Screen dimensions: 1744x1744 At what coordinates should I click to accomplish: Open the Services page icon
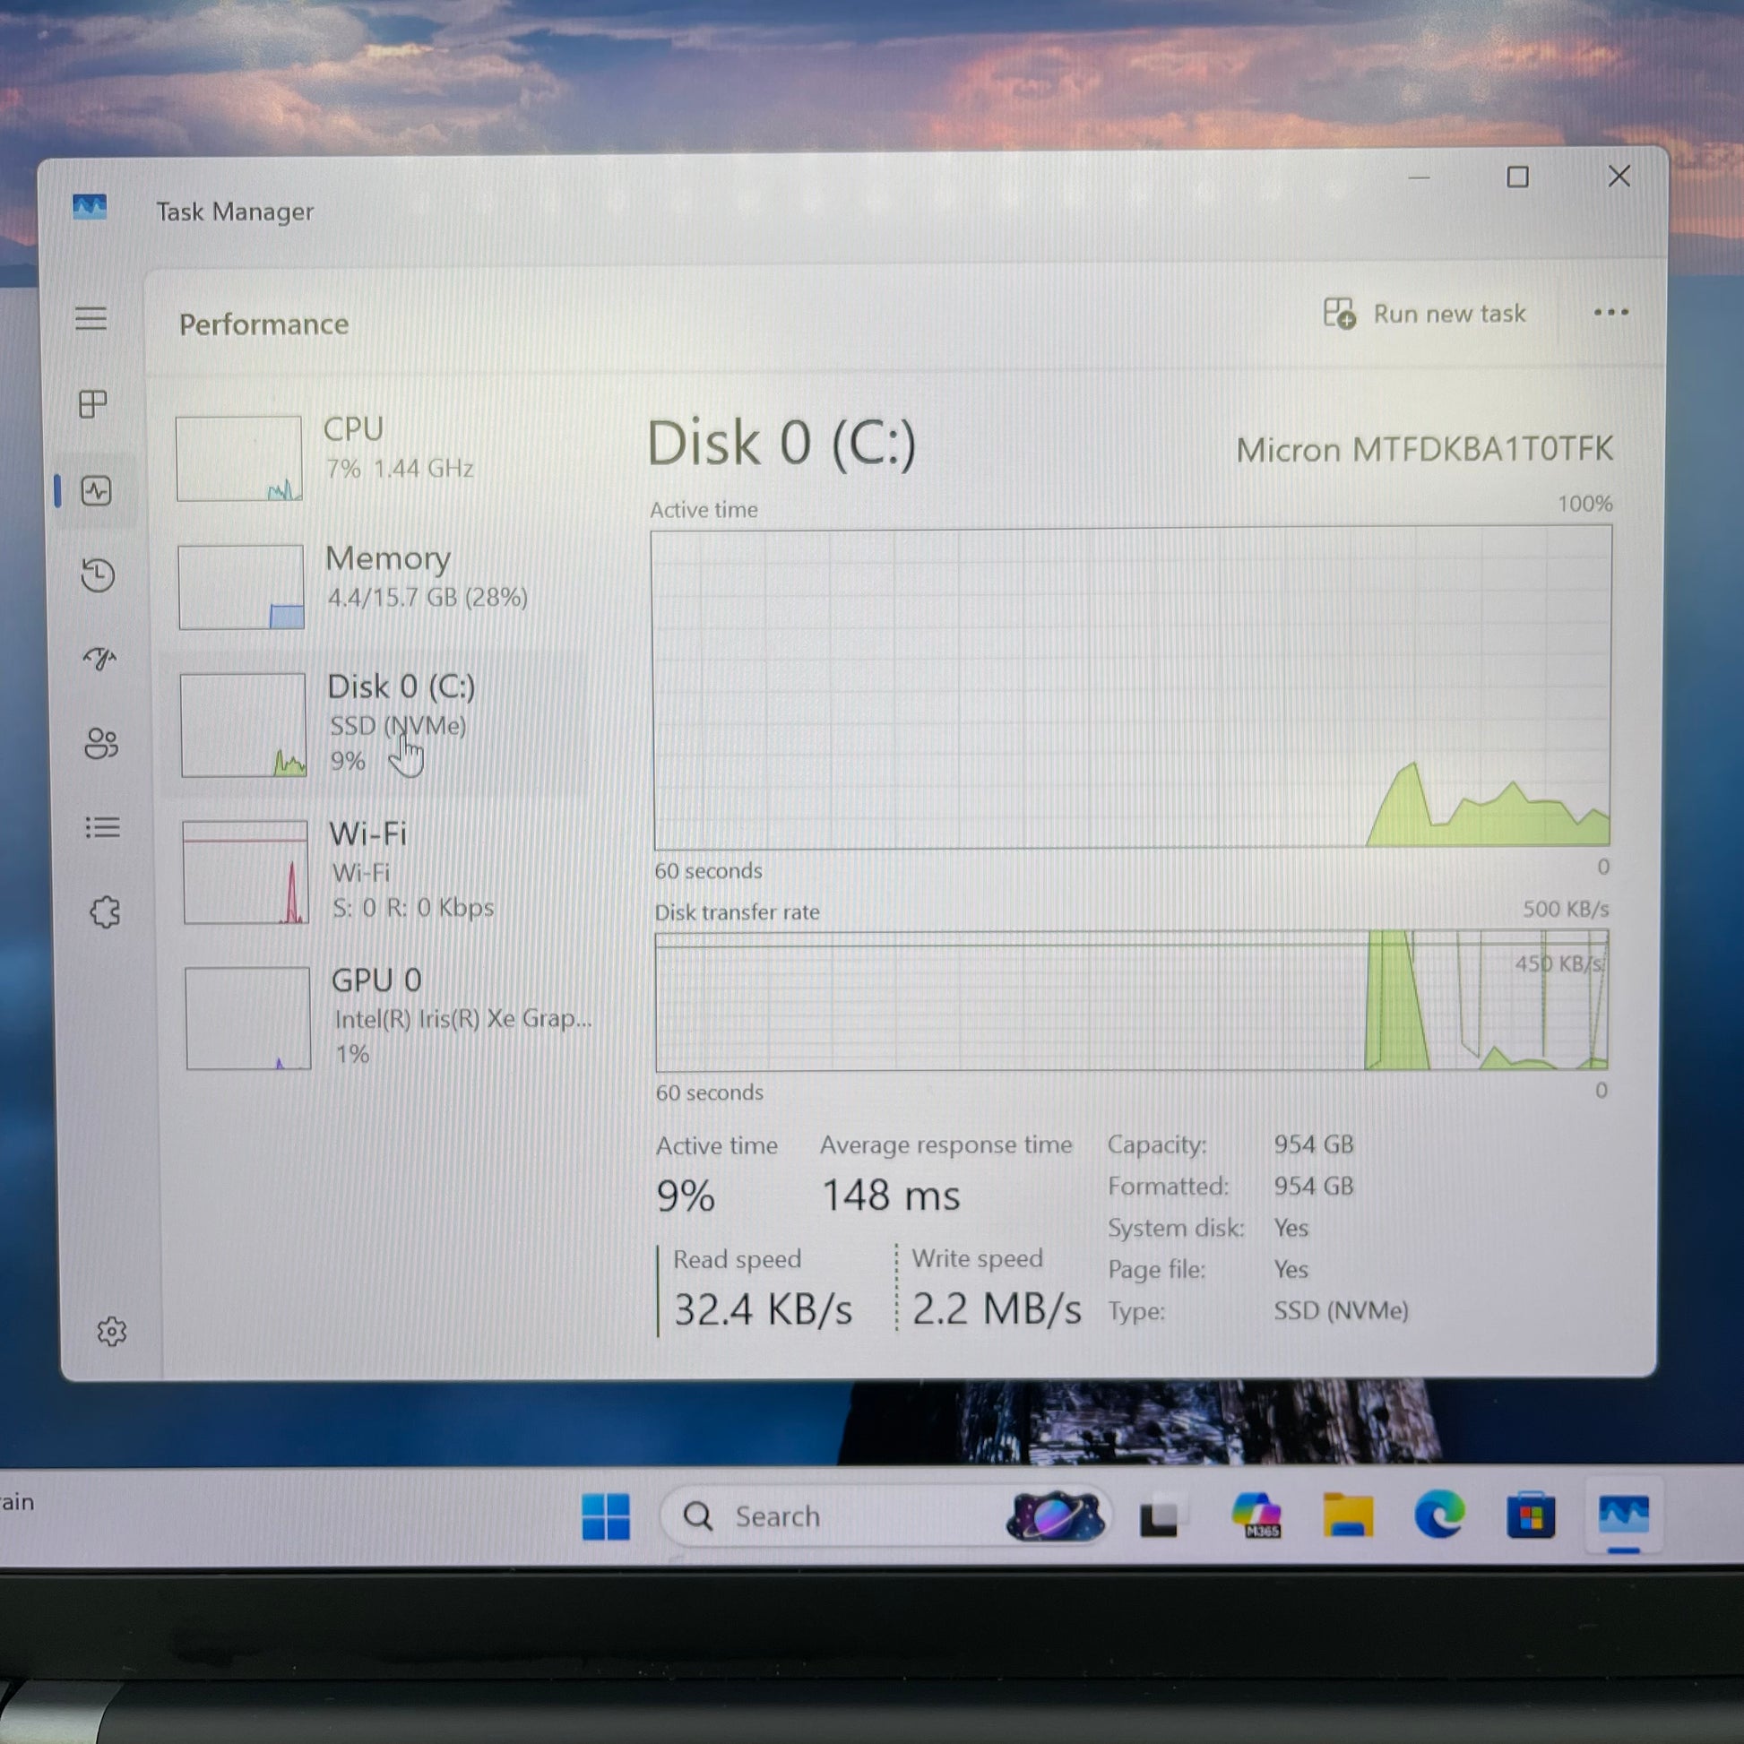[105, 911]
